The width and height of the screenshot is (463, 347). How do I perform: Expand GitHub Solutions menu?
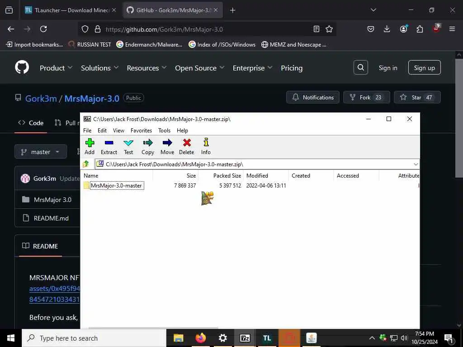100,68
